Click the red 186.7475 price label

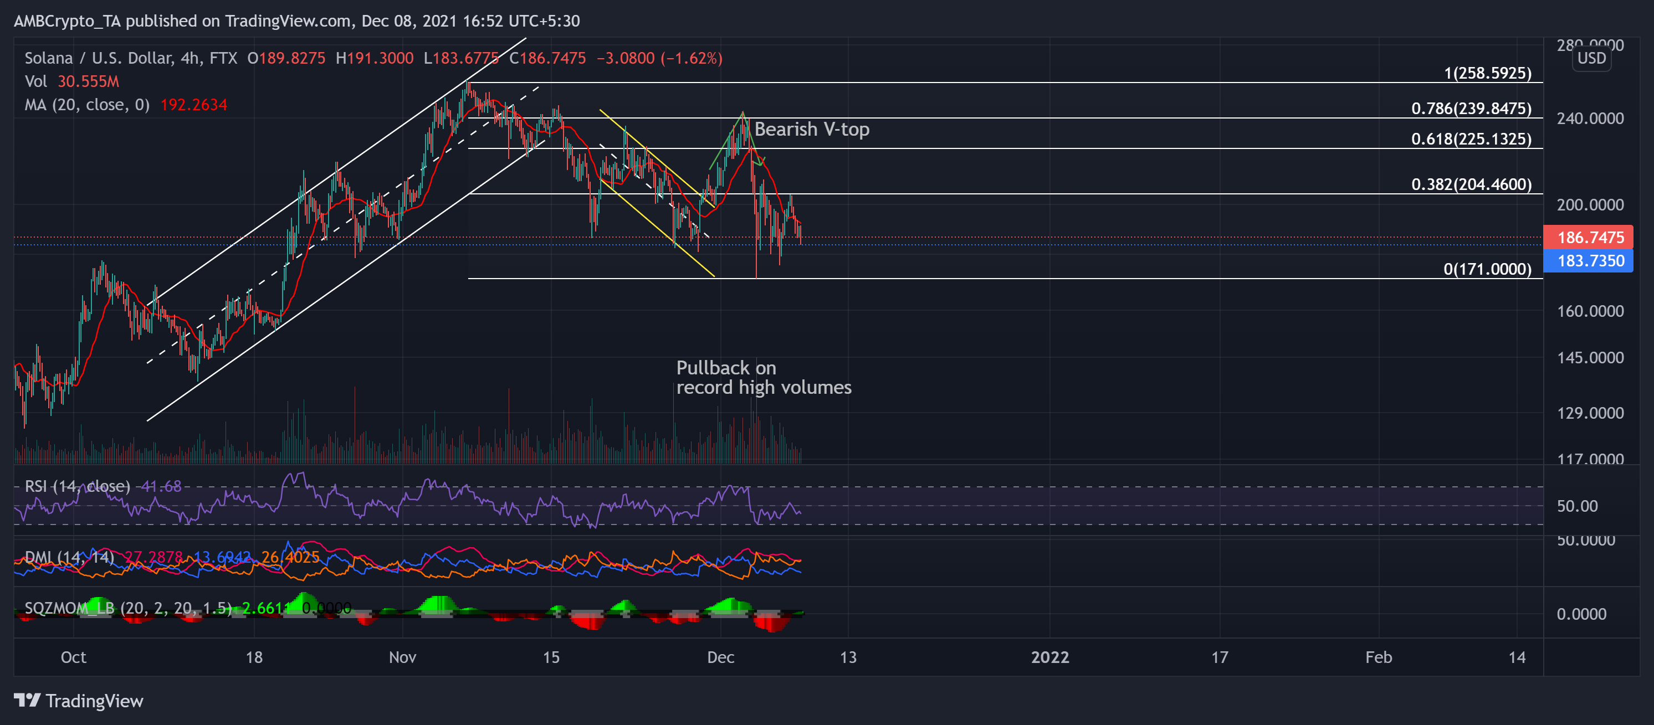[x=1587, y=238]
